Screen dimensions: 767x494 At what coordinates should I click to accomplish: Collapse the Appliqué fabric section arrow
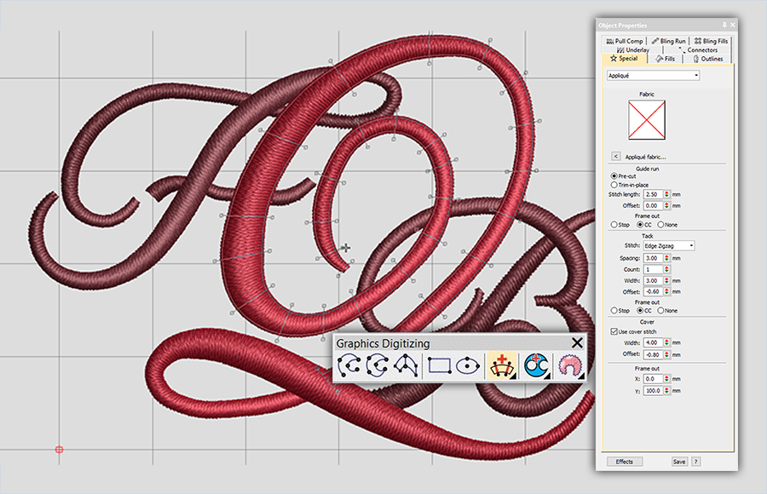615,156
